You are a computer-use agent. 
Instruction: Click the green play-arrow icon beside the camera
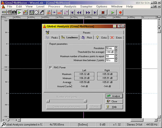(x=19, y=12)
